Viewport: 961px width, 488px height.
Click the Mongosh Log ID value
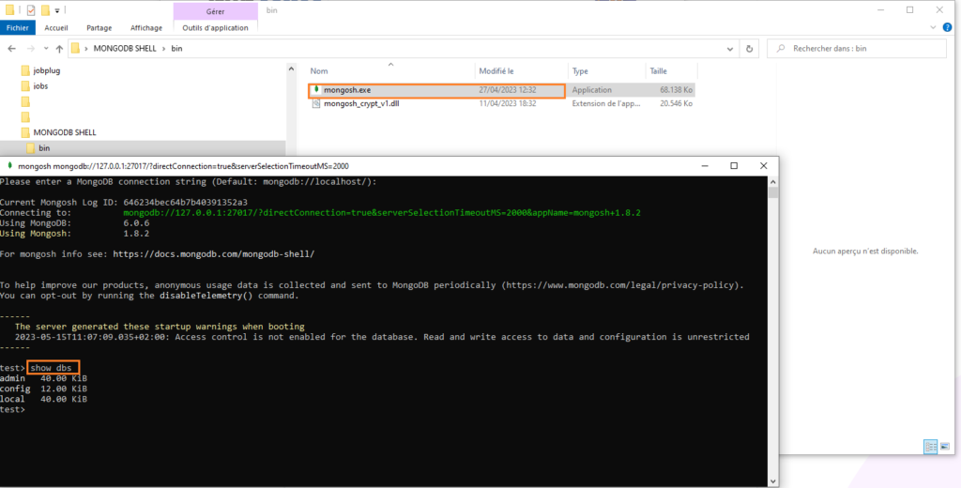tap(185, 203)
